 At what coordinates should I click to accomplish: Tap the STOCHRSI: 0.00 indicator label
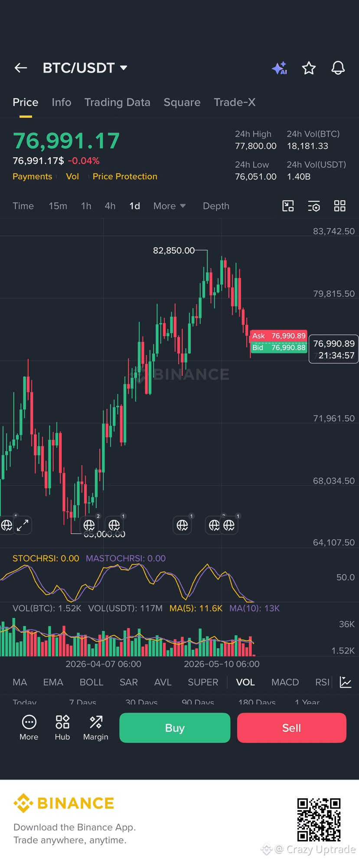pos(46,558)
